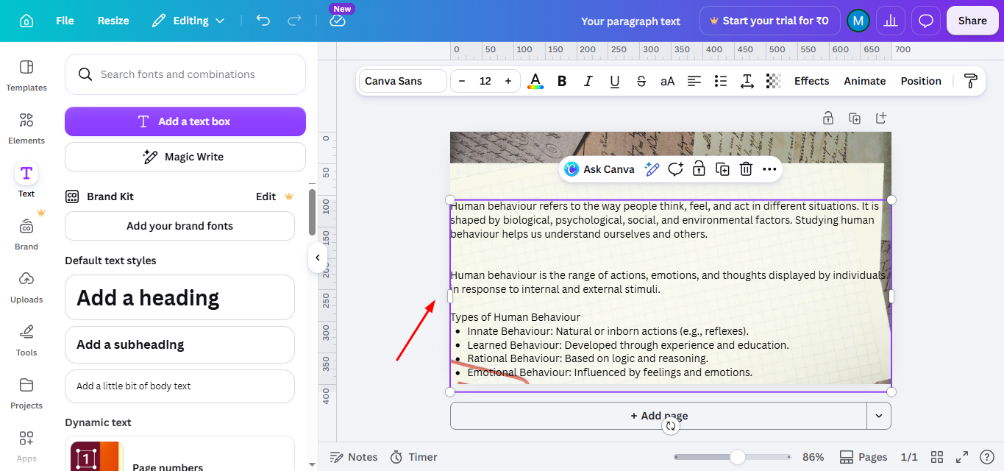Open line spacing settings icon
This screenshot has height=471, width=1004.
747,81
